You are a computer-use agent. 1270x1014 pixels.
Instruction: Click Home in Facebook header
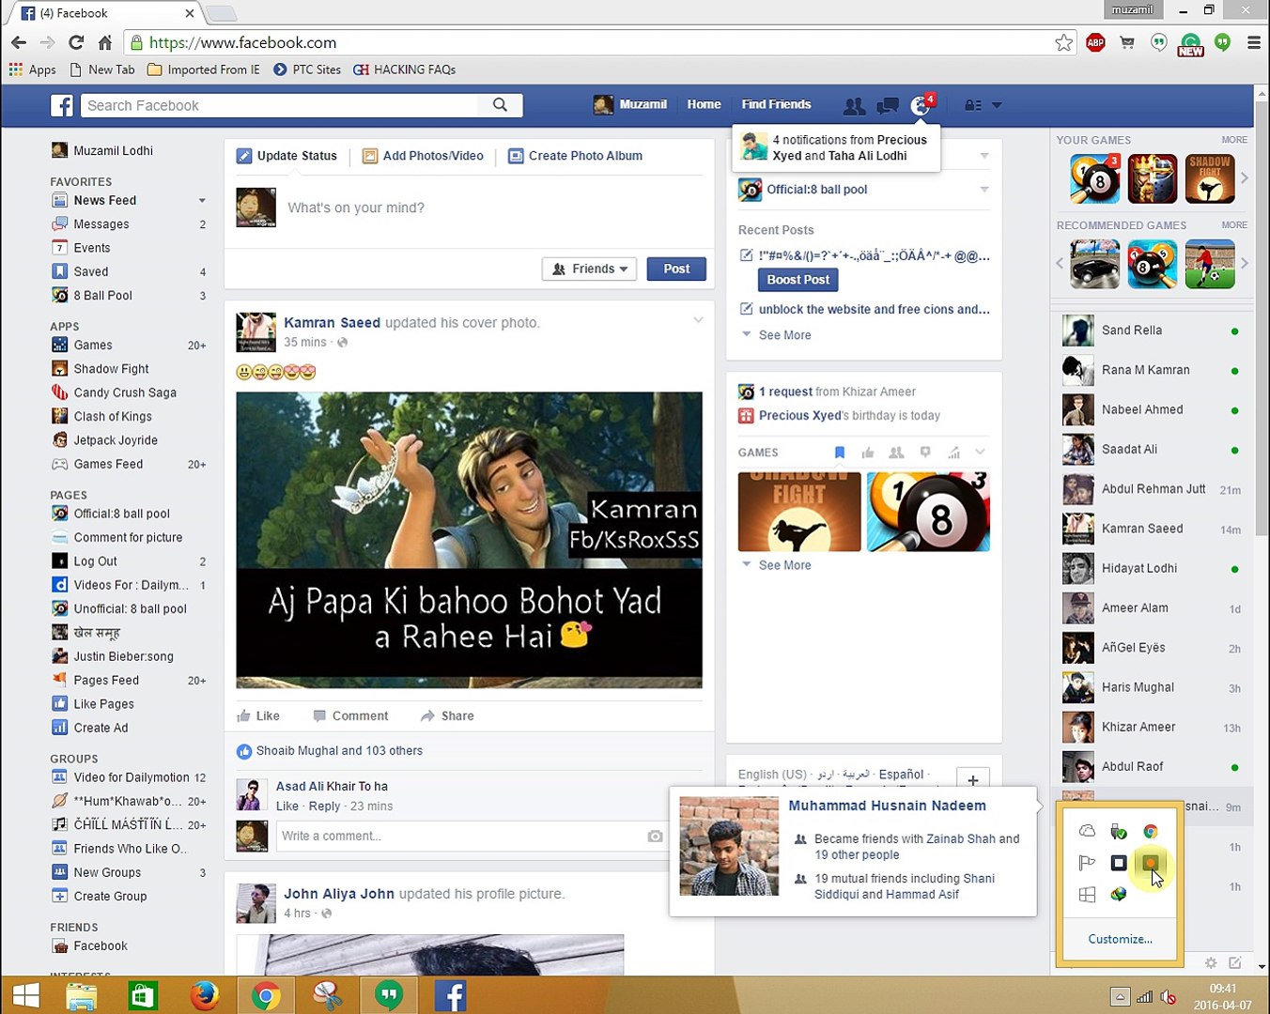point(704,104)
